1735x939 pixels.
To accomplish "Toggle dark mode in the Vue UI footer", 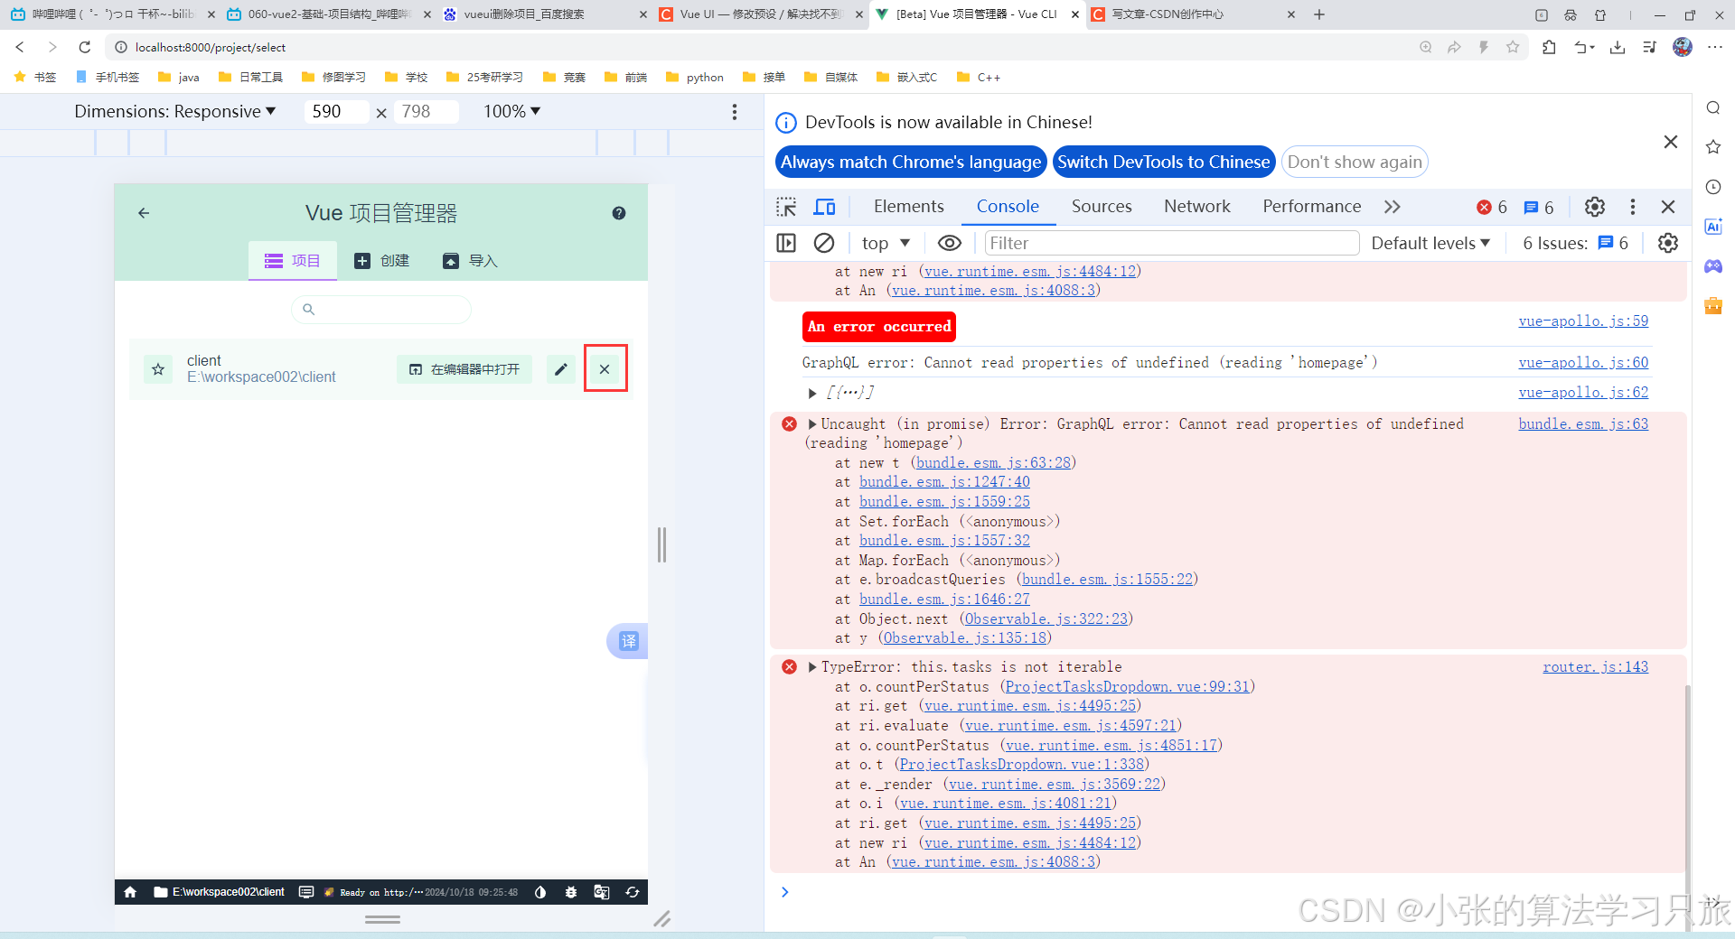I will (540, 892).
